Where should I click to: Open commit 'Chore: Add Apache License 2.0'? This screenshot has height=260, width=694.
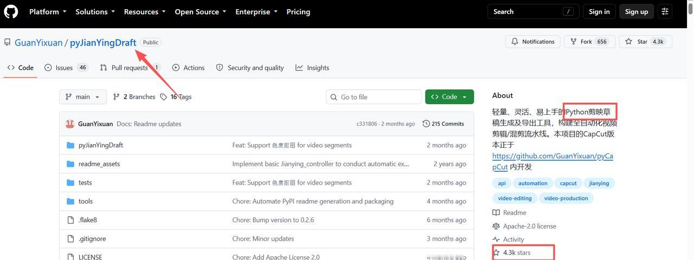pyautogui.click(x=276, y=257)
